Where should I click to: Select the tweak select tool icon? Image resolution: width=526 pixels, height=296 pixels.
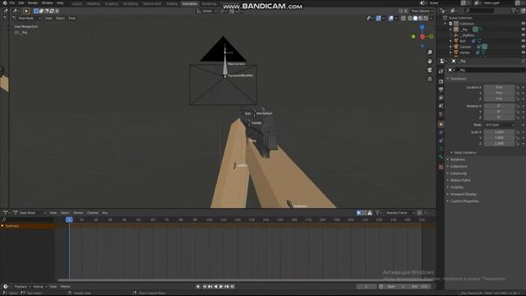click(x=26, y=11)
